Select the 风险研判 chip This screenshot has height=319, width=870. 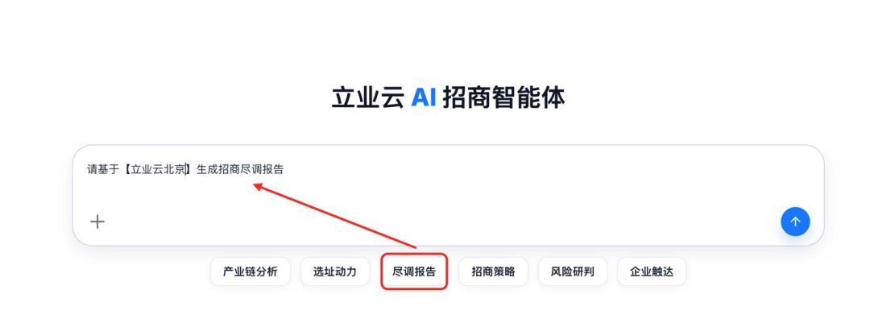click(573, 271)
